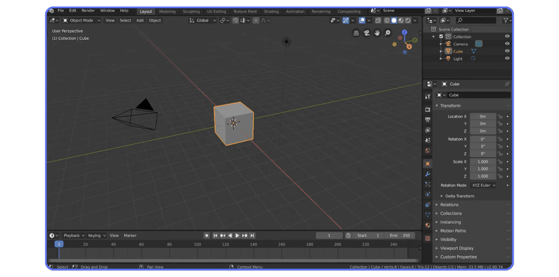Open the File menu
Viewport: 559px width, 277px height.
[x=61, y=11]
